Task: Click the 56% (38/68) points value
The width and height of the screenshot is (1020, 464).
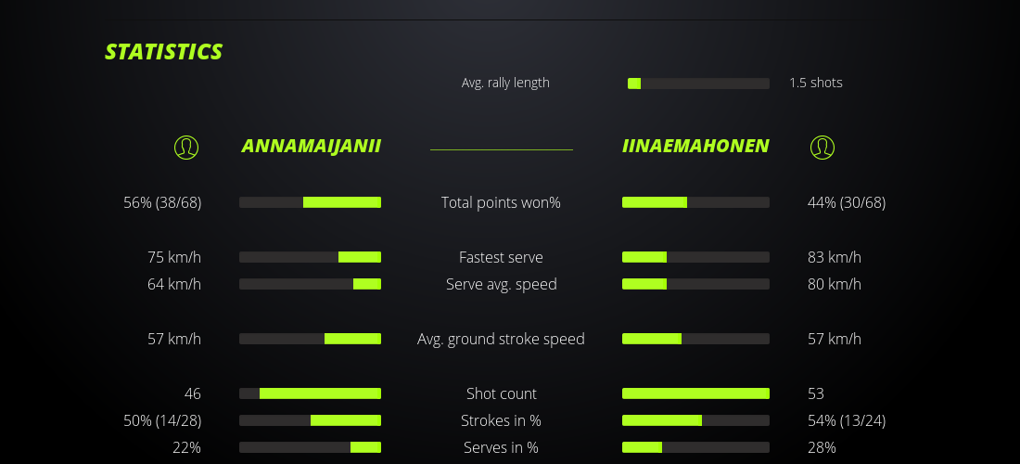Action: [162, 202]
